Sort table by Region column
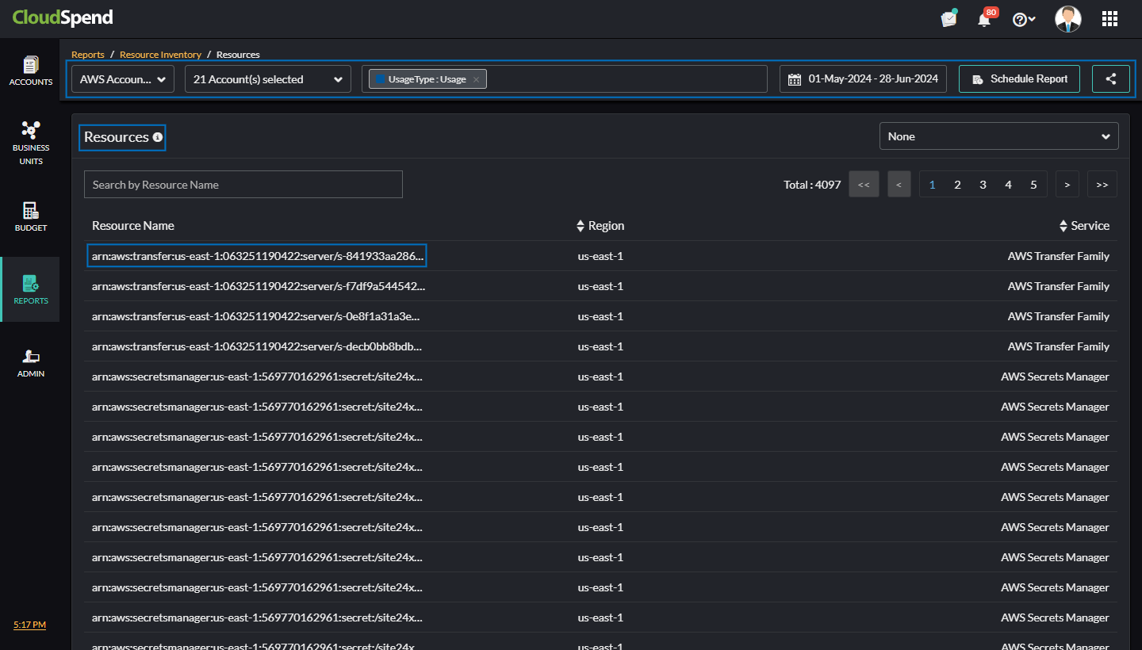 [x=600, y=226]
